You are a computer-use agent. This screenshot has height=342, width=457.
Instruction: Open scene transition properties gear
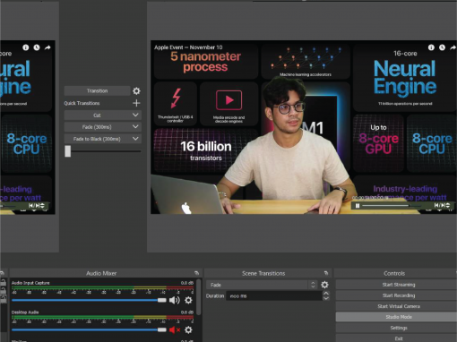click(324, 285)
